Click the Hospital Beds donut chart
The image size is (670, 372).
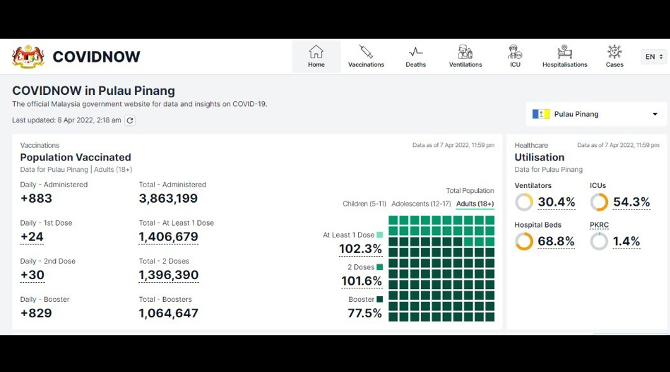coord(524,241)
